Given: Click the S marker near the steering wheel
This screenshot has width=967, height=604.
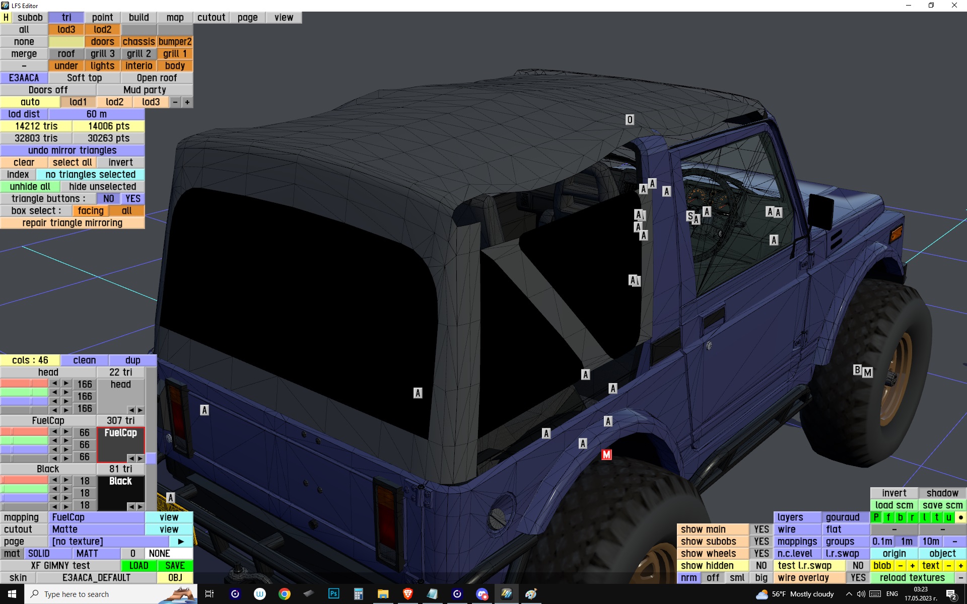Looking at the screenshot, I should tap(689, 216).
